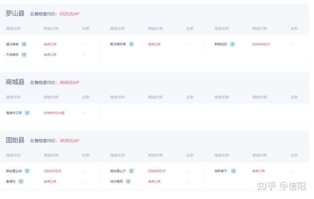
Task: Select the 罗山县 county heading
Action: 15,13
